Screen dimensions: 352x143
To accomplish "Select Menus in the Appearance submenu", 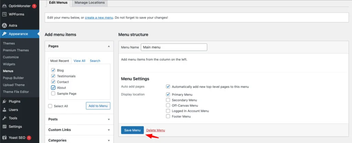I will [8, 71].
